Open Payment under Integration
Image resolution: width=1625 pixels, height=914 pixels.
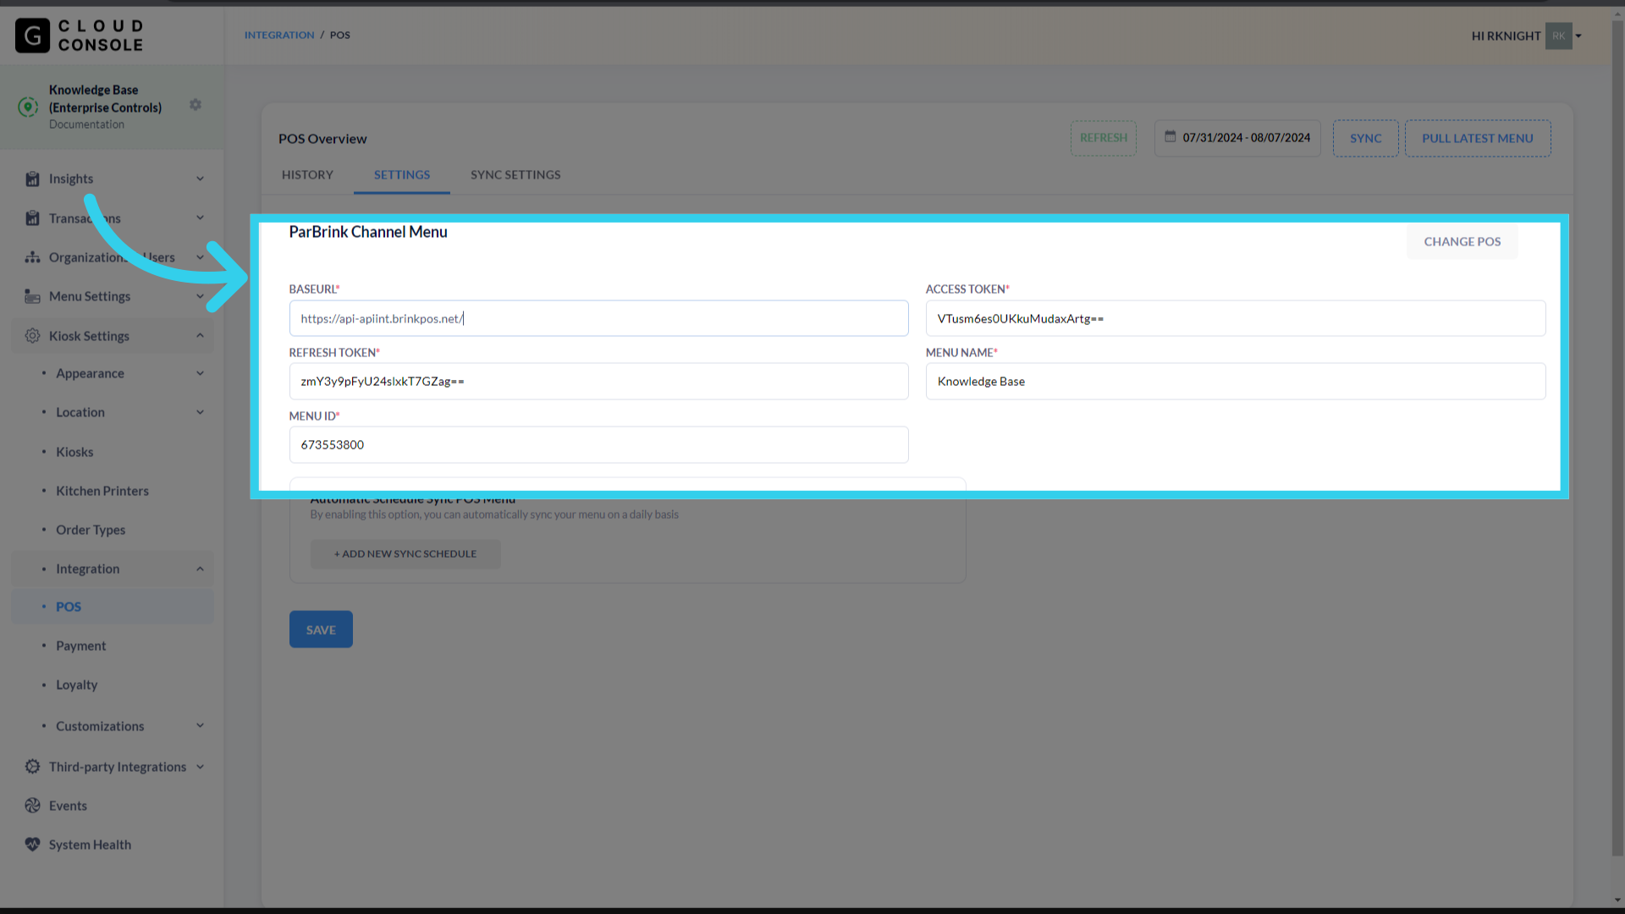pyautogui.click(x=81, y=646)
